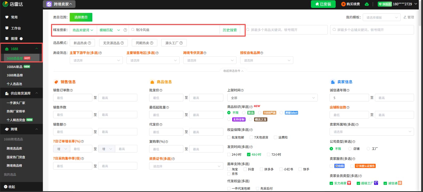Image resolution: width=423 pixels, height=192 pixels.
Task: Open the 卖家所属地 dropdown
Action: [372, 132]
